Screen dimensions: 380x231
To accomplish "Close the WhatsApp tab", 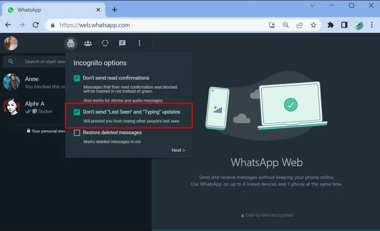I will [x=98, y=10].
